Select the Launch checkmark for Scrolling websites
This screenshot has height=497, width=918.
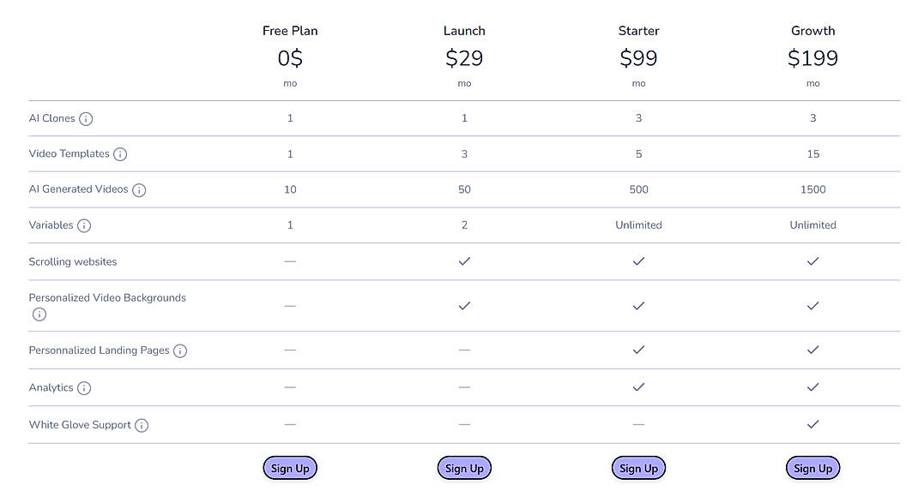[464, 261]
